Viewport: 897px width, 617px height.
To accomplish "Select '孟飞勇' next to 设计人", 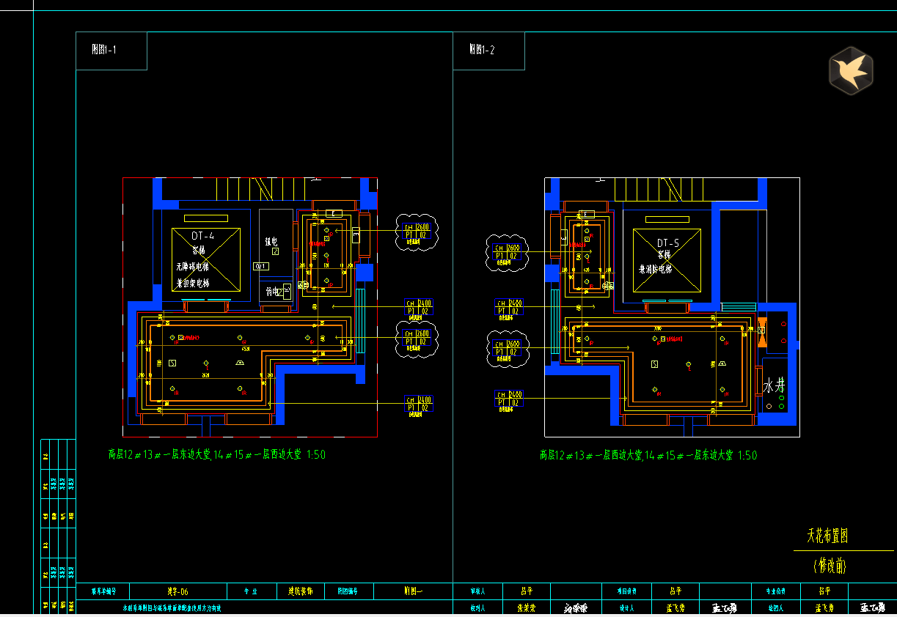I will pyautogui.click(x=676, y=607).
